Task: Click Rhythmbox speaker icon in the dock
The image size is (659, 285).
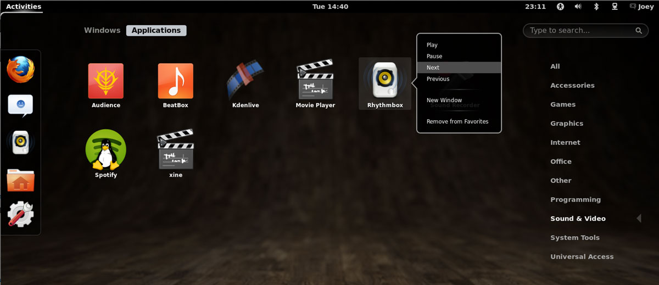Action: (x=21, y=142)
